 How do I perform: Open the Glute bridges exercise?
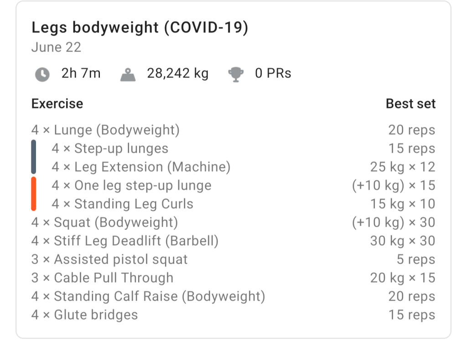84,315
